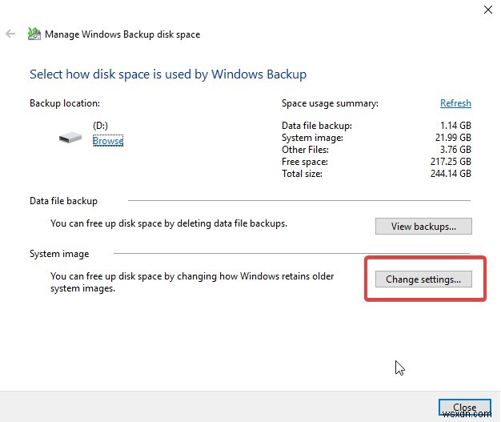Click the deleting data file backups description
This screenshot has height=422, width=501.
tap(169, 223)
